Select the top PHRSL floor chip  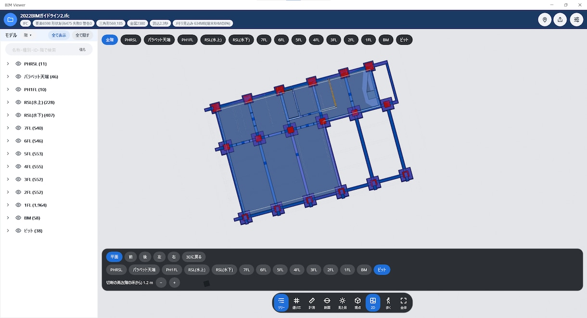tap(131, 40)
